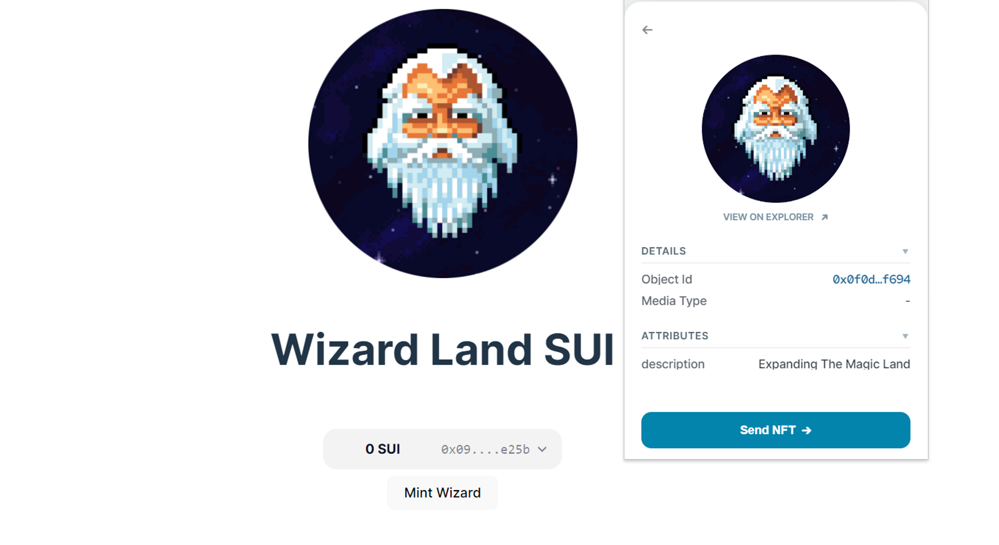Click the Mint Wizard button
Screen dimensions: 999x545
tap(442, 493)
